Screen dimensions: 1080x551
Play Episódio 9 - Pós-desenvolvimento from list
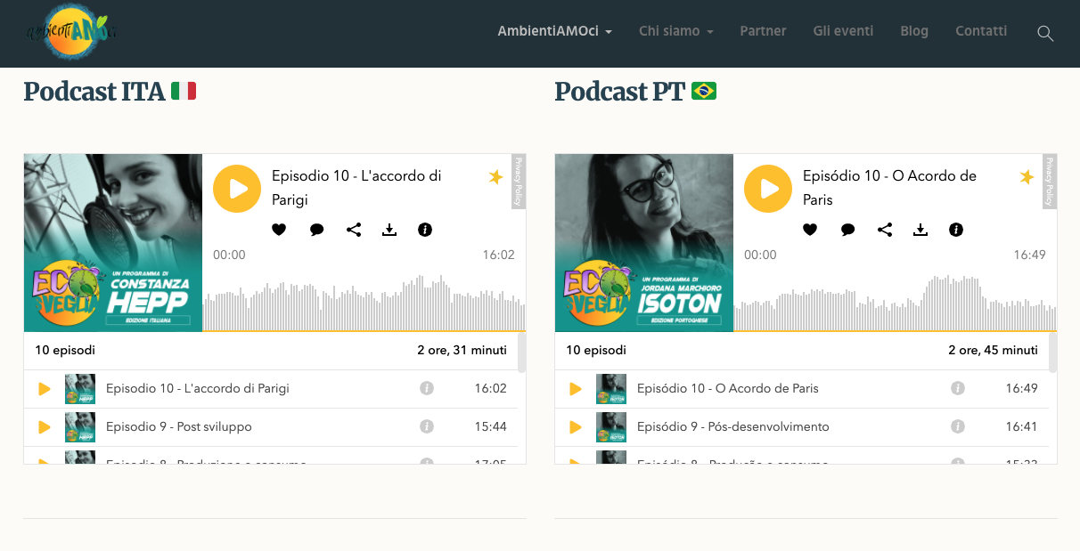pyautogui.click(x=576, y=427)
